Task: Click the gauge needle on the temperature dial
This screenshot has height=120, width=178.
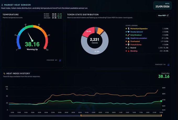Action: point(30,37)
